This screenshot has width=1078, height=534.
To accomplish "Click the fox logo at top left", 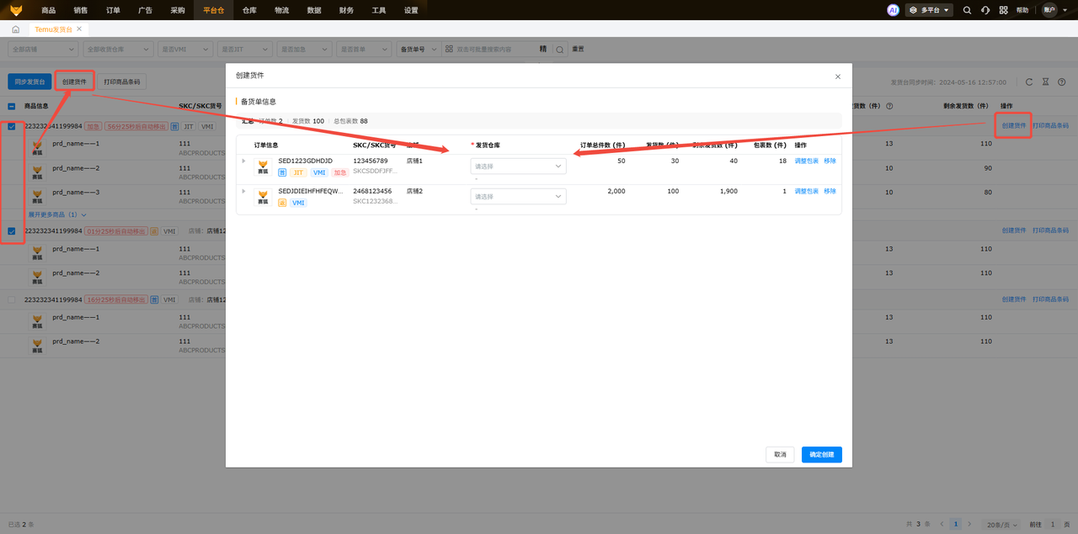I will tap(17, 10).
